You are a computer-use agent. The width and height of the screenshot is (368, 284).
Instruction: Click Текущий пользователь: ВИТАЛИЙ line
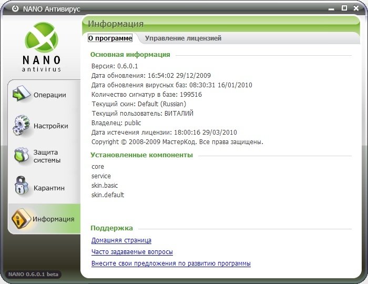[142, 114]
